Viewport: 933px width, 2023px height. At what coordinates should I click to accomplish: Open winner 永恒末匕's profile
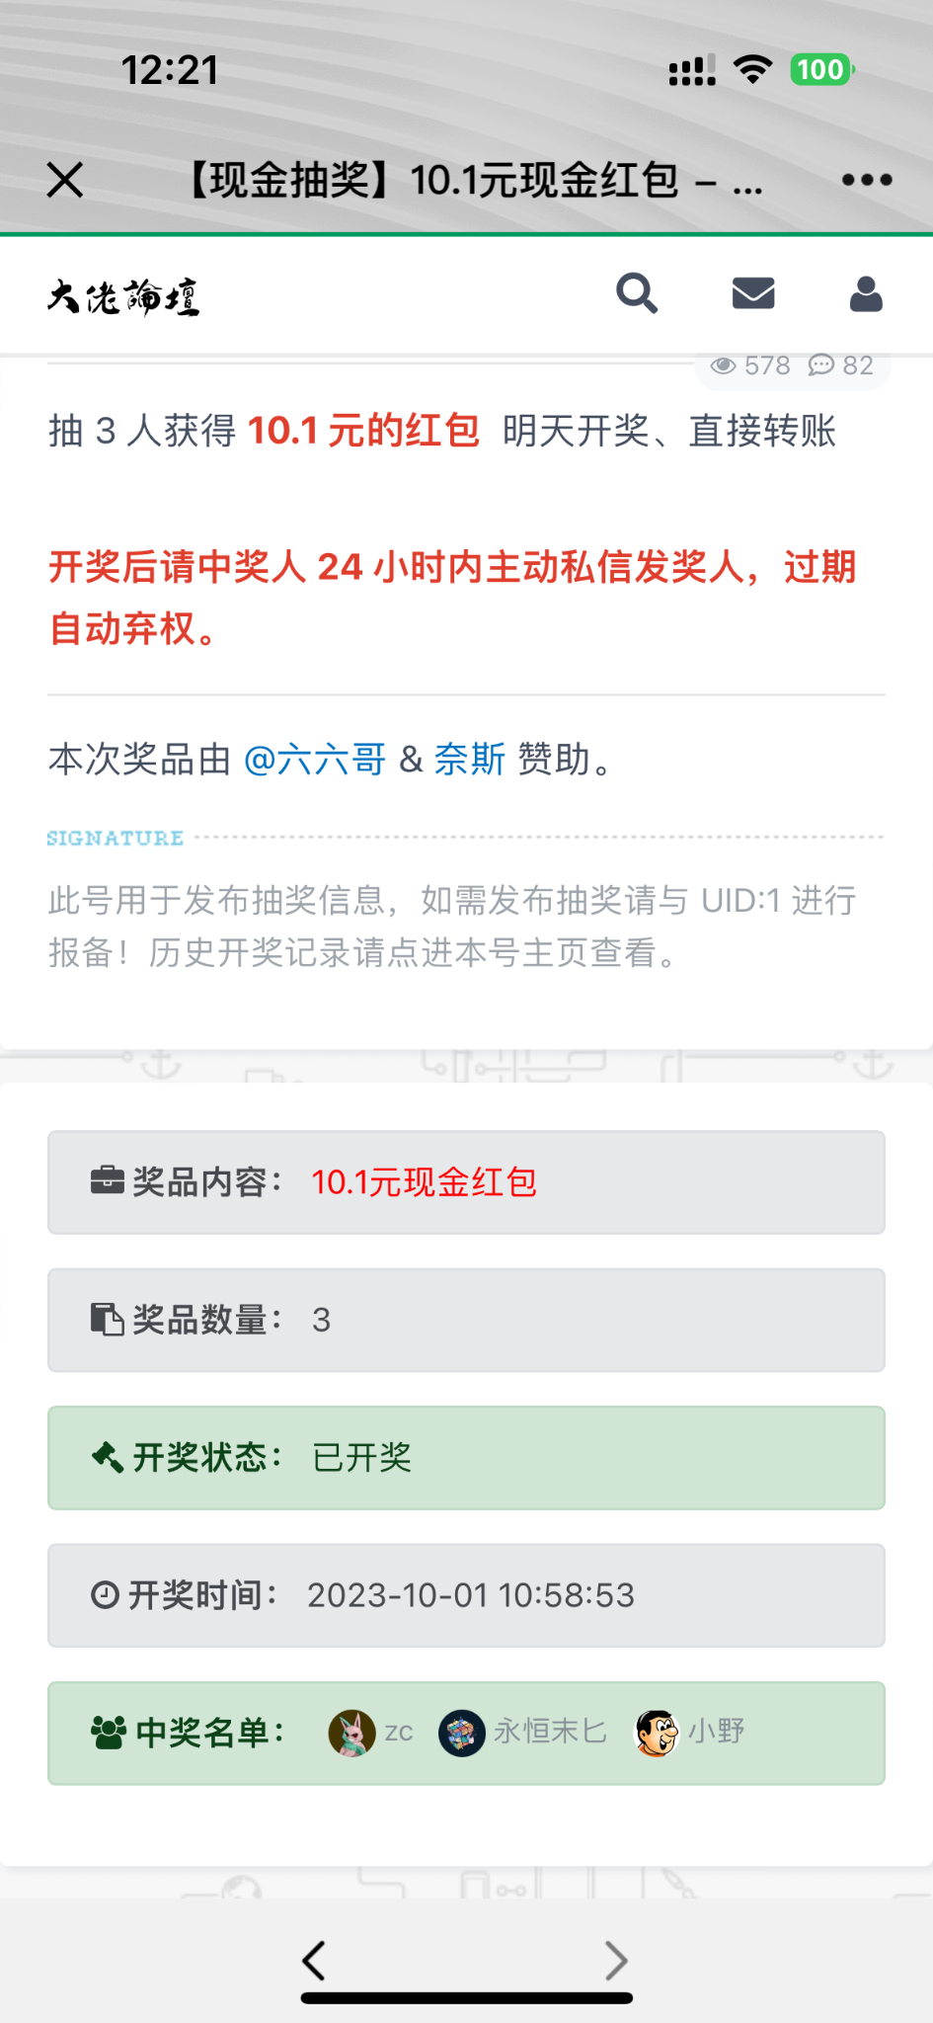pos(549,1732)
